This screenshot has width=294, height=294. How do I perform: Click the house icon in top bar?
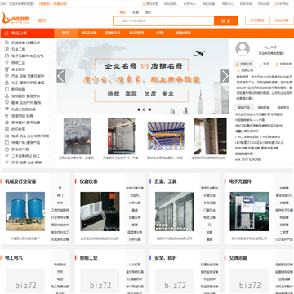[x=144, y=4]
